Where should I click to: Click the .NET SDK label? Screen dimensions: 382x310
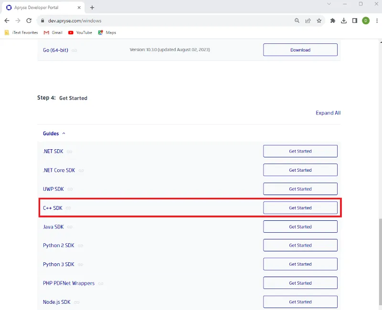(53, 151)
